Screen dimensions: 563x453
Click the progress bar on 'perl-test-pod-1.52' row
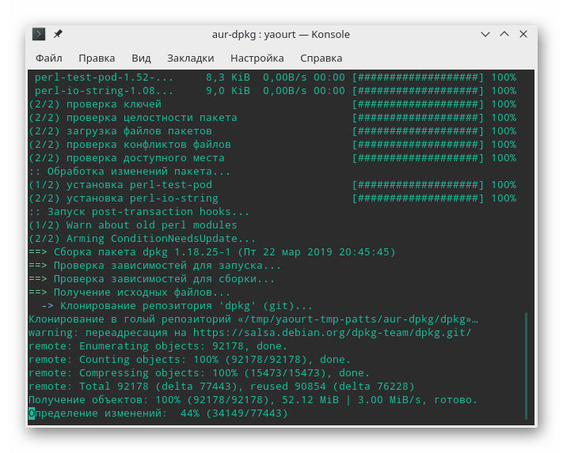(x=418, y=77)
